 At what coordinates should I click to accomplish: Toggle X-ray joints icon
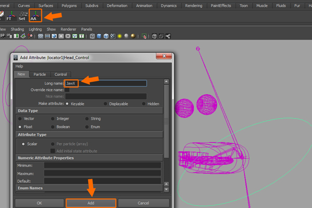tap(168, 36)
